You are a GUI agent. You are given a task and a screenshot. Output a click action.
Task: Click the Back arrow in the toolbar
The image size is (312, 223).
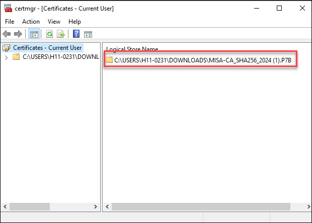point(7,34)
